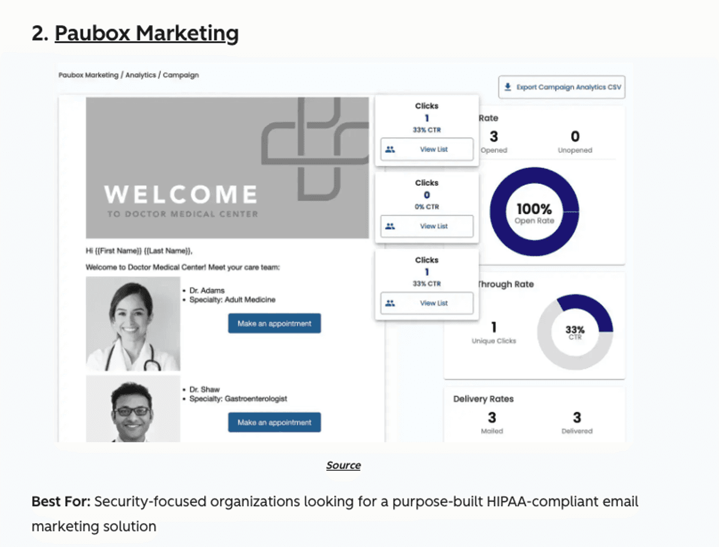Click the Source link below the image

click(343, 465)
